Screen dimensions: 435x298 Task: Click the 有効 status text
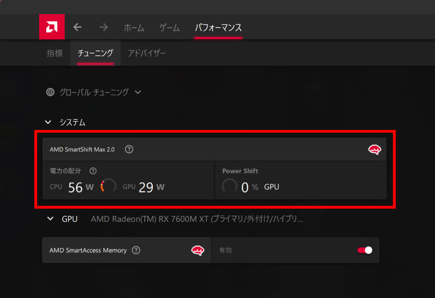click(225, 250)
